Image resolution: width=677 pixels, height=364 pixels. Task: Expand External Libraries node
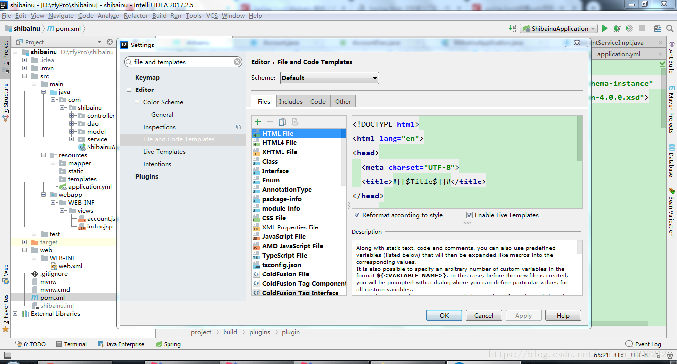[x=15, y=314]
